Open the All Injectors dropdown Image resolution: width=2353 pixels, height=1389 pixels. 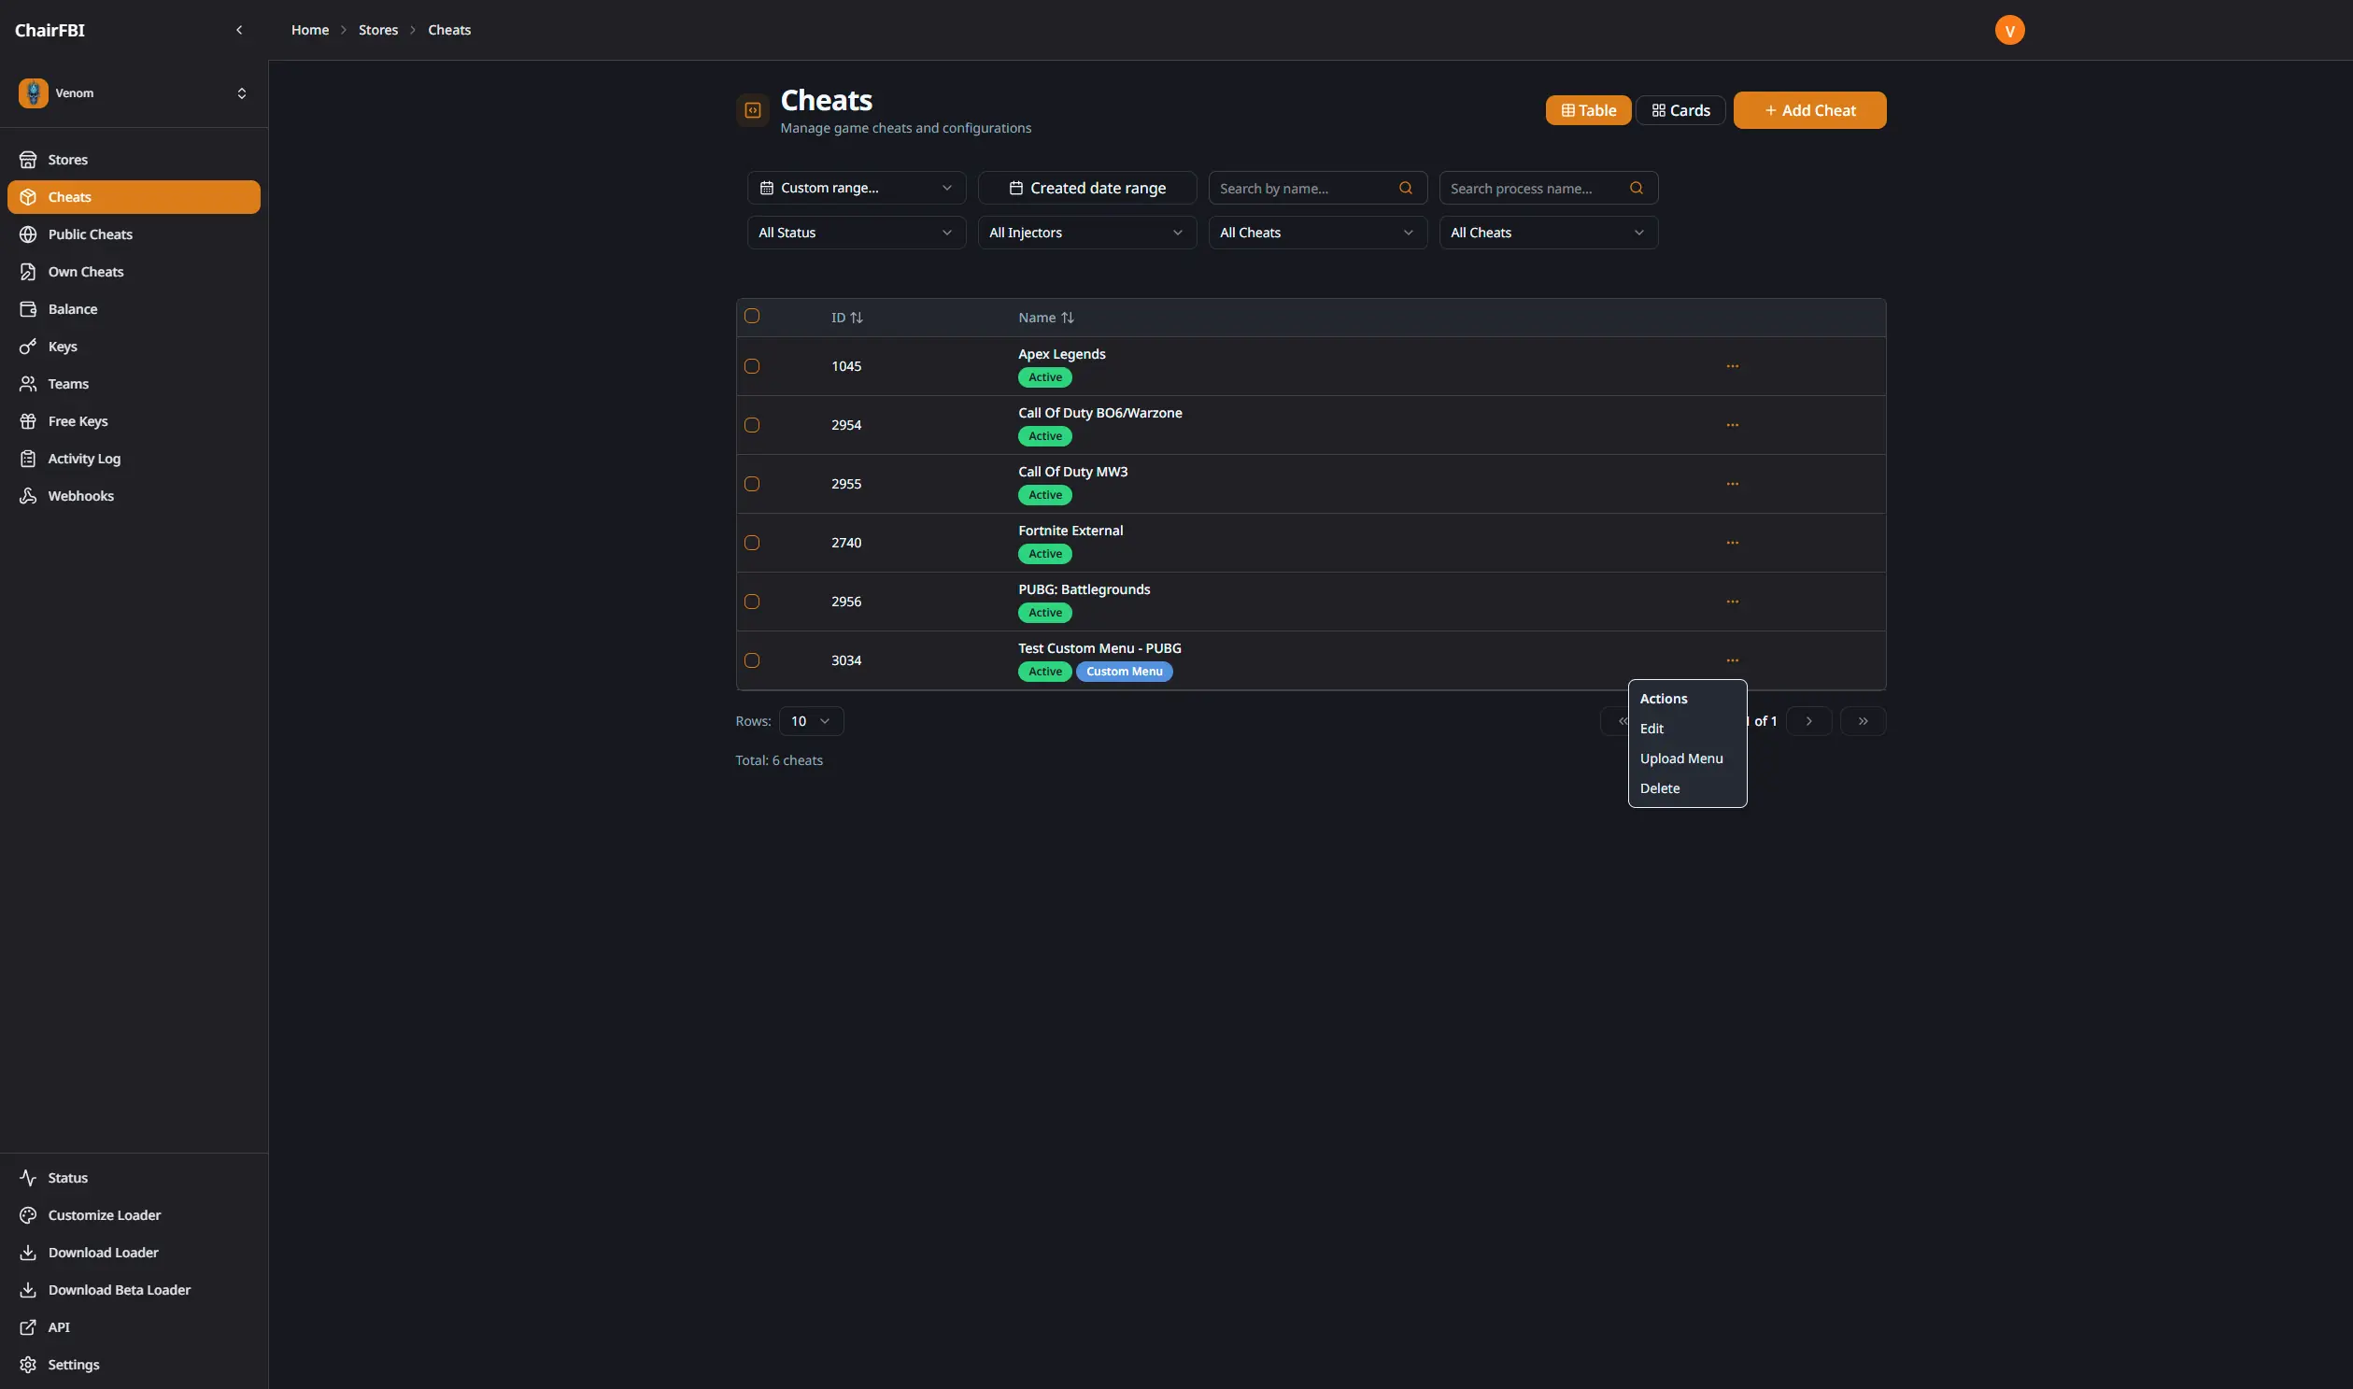(1085, 233)
